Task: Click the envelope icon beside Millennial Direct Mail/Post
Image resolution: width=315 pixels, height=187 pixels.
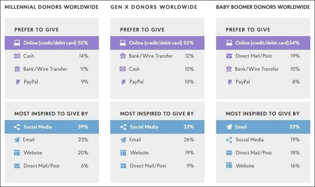Action: (x=17, y=166)
